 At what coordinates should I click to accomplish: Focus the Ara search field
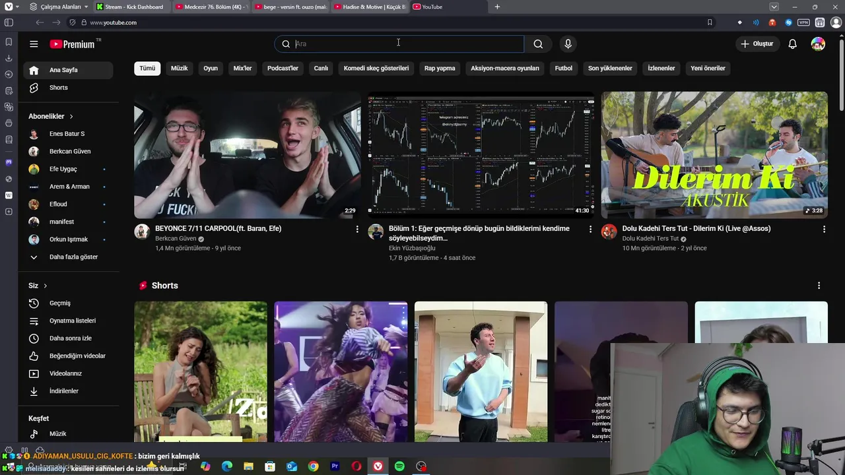coord(399,44)
